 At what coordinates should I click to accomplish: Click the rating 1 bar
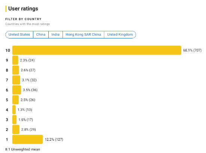click(28, 140)
